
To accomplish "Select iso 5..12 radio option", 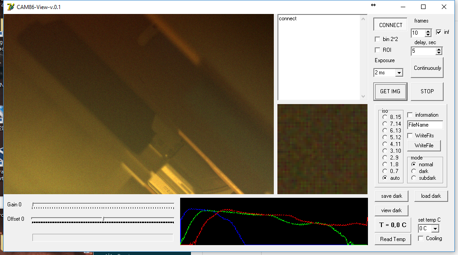I will [x=385, y=137].
